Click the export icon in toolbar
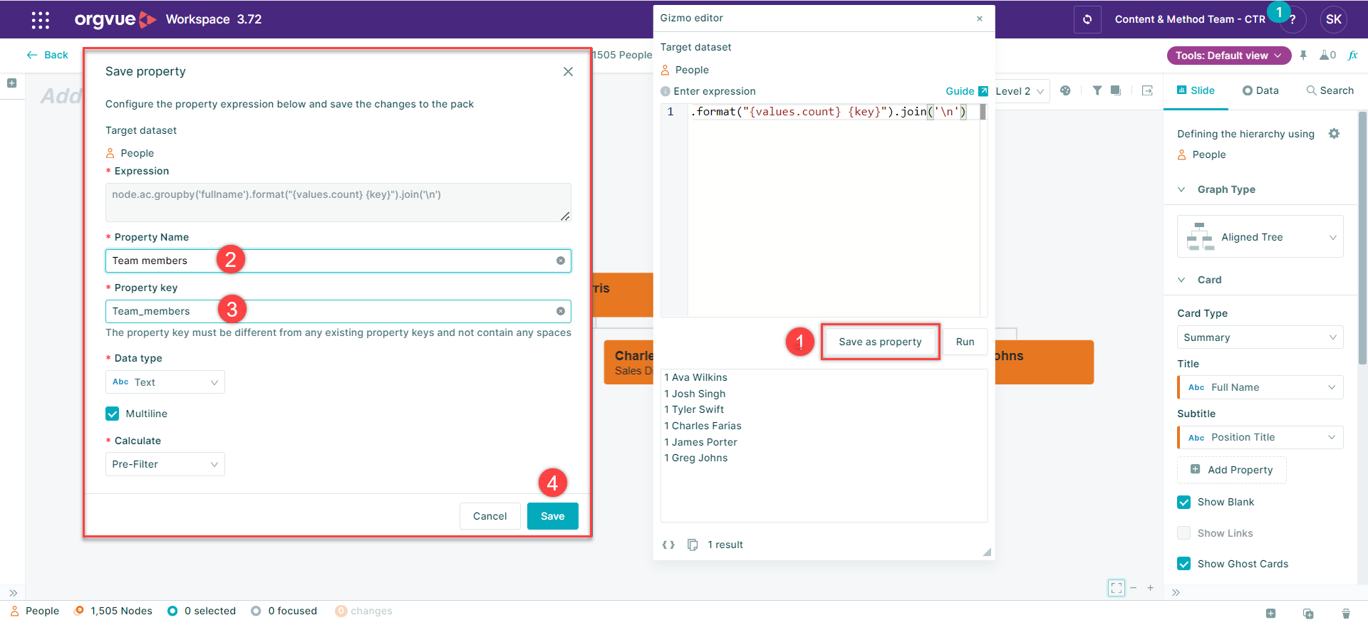1368x625 pixels. (1147, 90)
